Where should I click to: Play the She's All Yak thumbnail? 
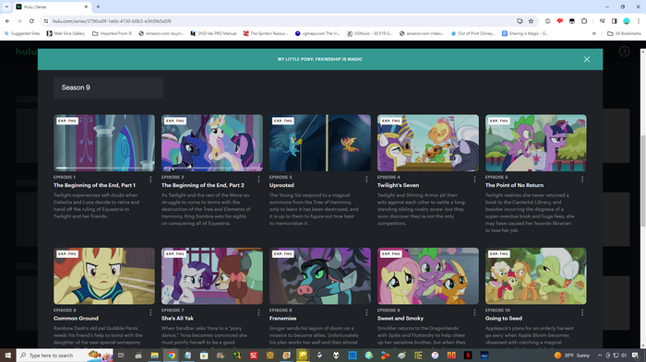tap(212, 276)
